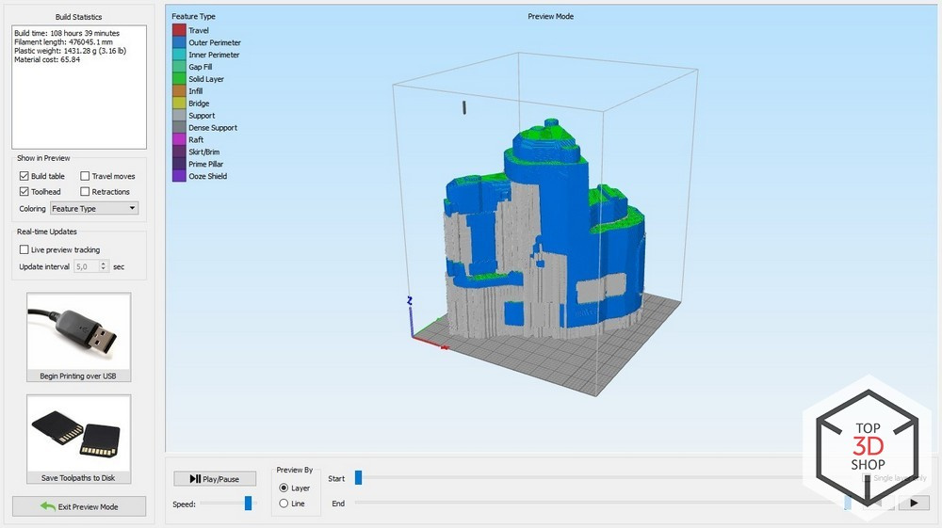Open the Coloring Feature Type dropdown
Image resolution: width=942 pixels, height=528 pixels.
[x=94, y=208]
